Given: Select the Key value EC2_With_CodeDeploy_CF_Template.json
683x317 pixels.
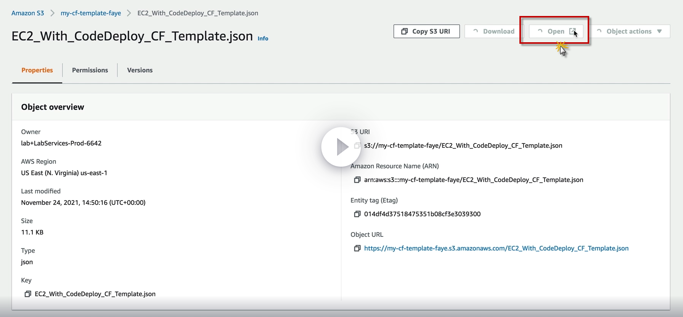Looking at the screenshot, I should pyautogui.click(x=95, y=294).
